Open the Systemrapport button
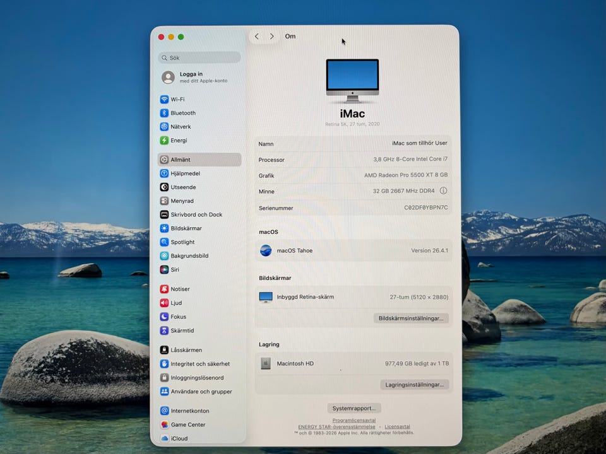This screenshot has width=606, height=454. tap(354, 408)
